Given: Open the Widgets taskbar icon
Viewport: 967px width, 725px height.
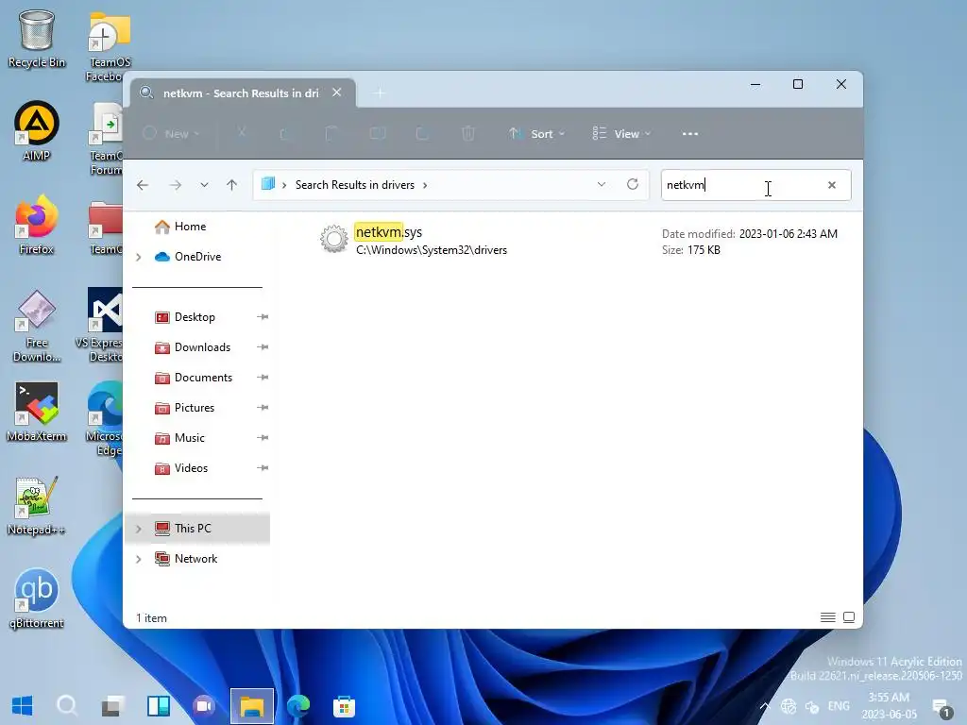Looking at the screenshot, I should (159, 705).
